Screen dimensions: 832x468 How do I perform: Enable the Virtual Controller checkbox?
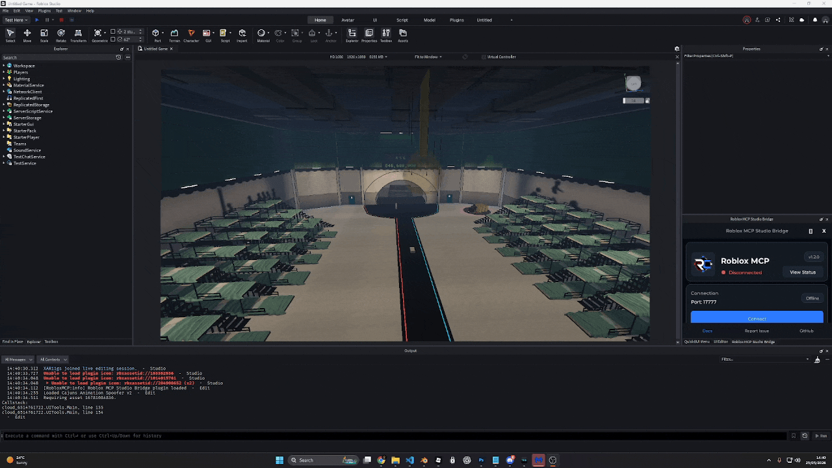(484, 57)
